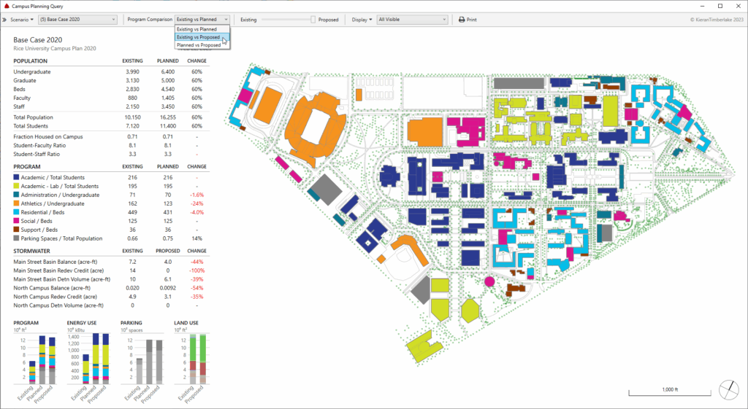Click the Residential cyan legend swatch
The width and height of the screenshot is (748, 409).
tap(17, 213)
